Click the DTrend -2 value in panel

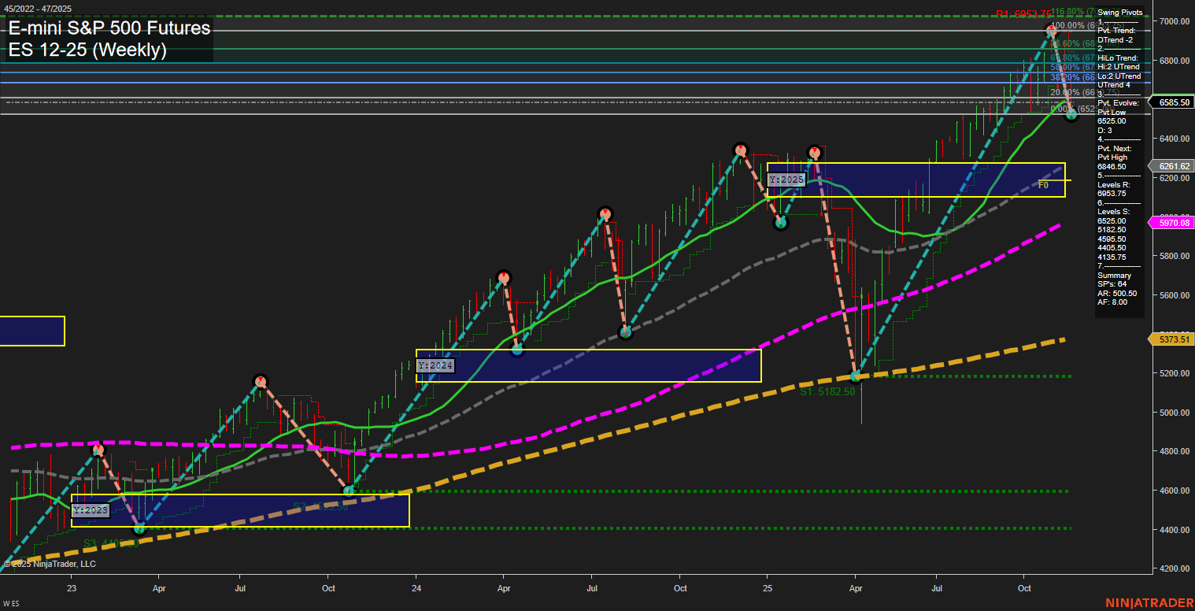tap(1117, 39)
